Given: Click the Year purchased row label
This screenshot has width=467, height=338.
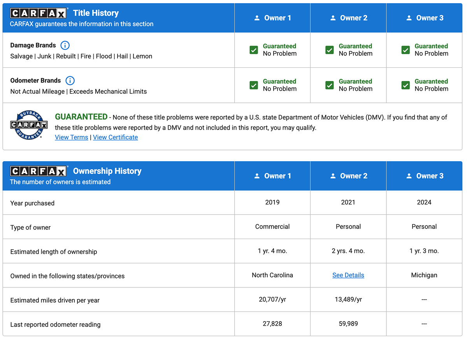Looking at the screenshot, I should pyautogui.click(x=32, y=203).
